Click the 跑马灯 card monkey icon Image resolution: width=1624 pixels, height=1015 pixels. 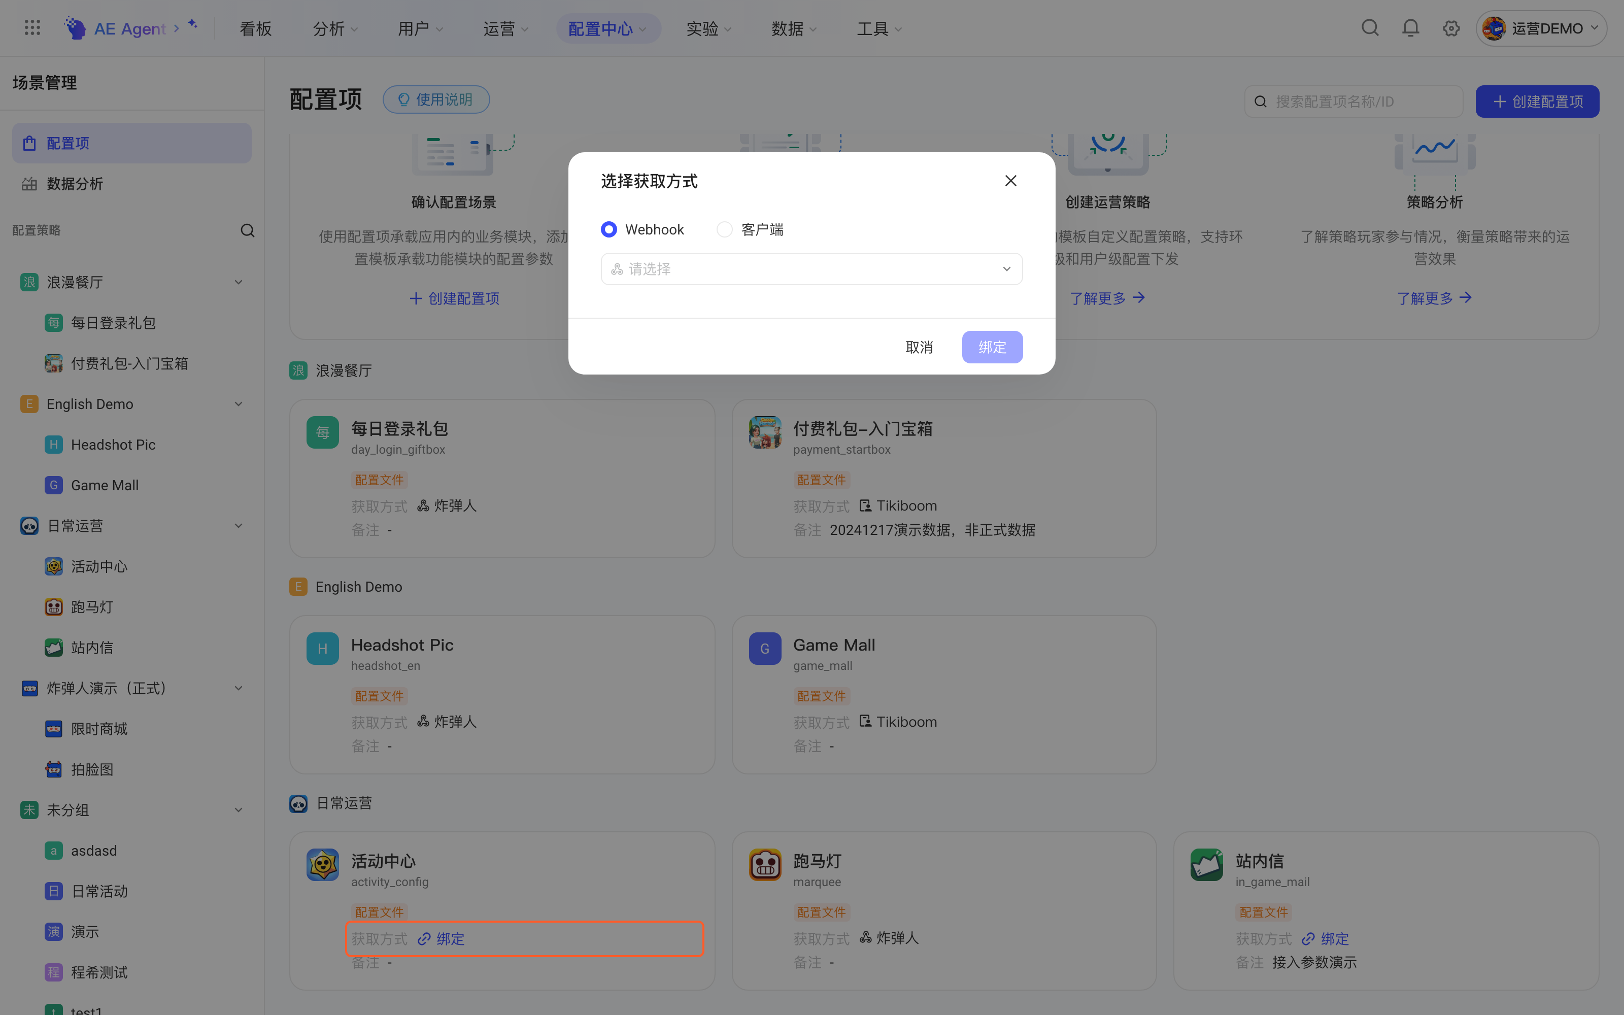(x=765, y=865)
